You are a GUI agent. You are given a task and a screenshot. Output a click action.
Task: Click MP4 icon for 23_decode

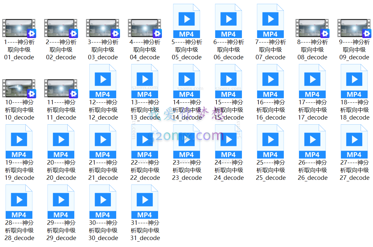coord(187,141)
